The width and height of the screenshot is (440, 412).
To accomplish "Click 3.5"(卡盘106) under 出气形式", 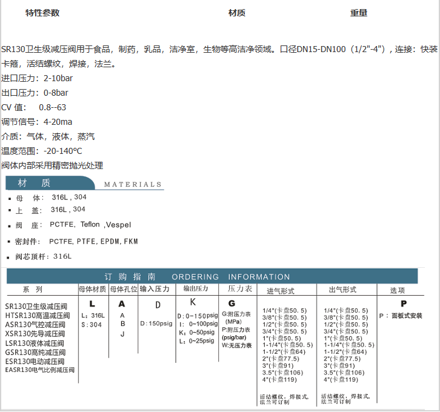I will [x=344, y=373].
